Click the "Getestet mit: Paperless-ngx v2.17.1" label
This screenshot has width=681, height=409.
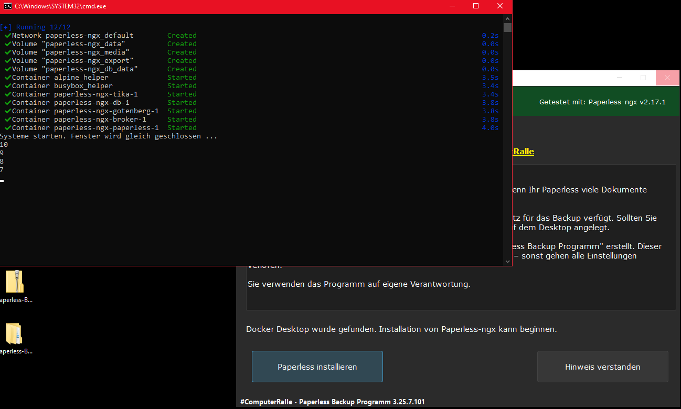[602, 102]
